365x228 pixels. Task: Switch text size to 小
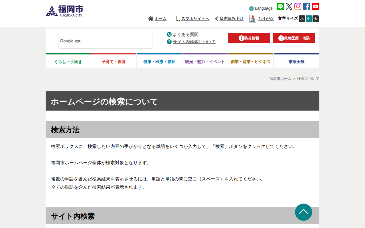click(x=302, y=19)
